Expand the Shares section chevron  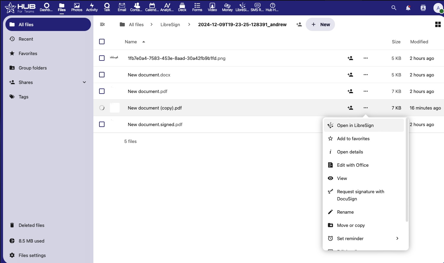pos(84,82)
